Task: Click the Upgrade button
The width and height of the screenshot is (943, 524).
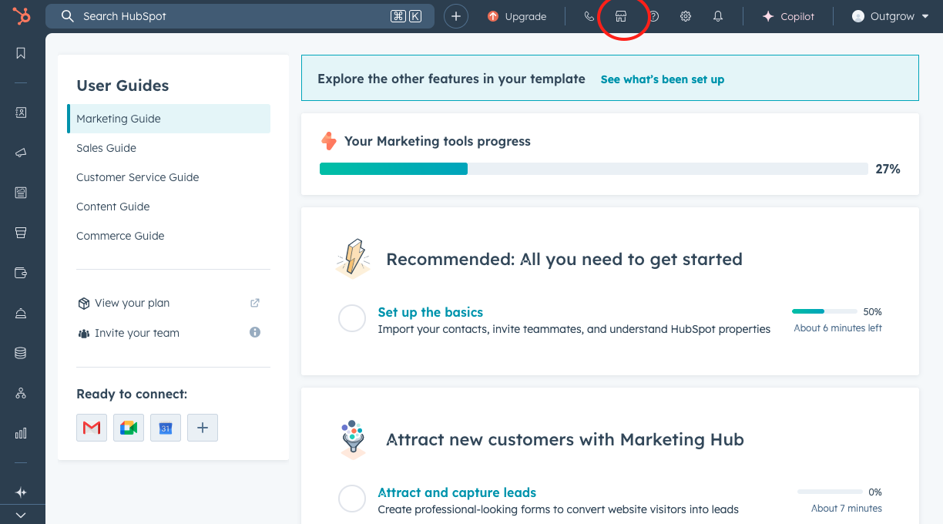Action: [x=517, y=16]
